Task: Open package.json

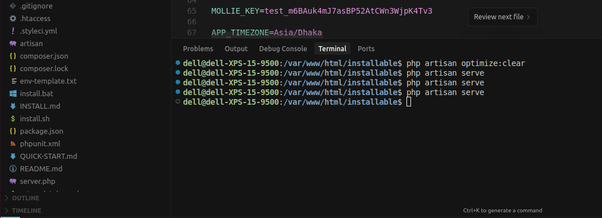Action: tap(42, 131)
